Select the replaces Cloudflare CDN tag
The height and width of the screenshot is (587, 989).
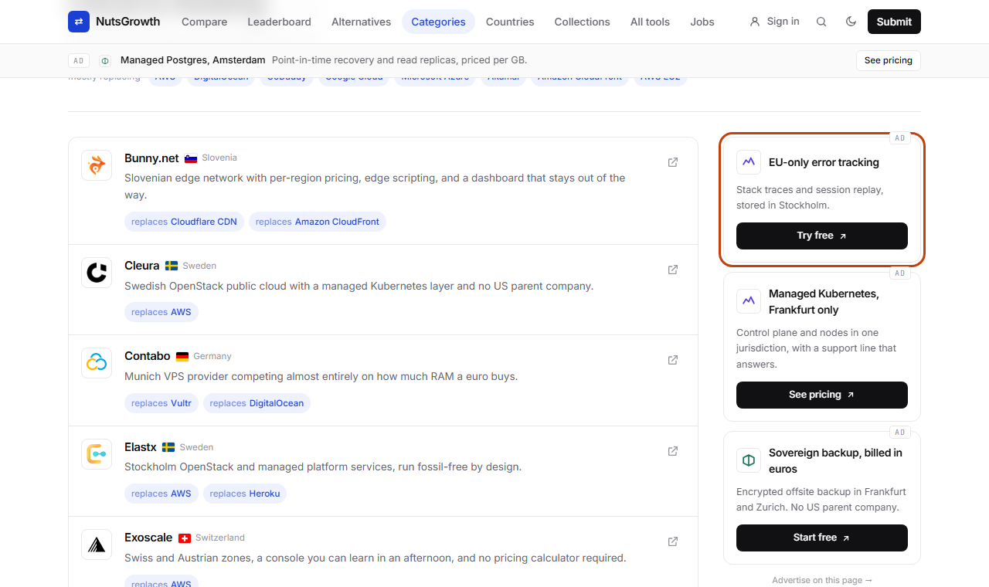[x=184, y=222]
